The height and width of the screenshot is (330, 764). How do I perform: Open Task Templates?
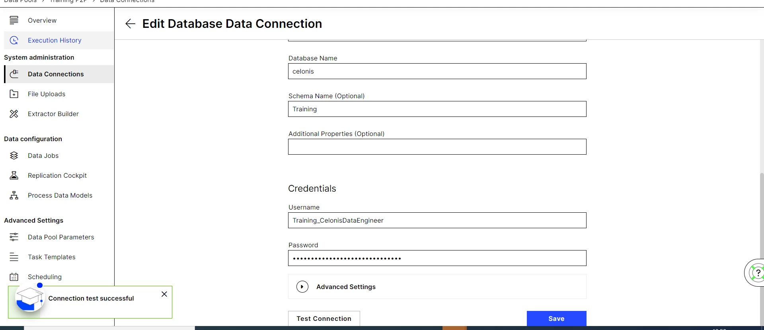(x=52, y=257)
